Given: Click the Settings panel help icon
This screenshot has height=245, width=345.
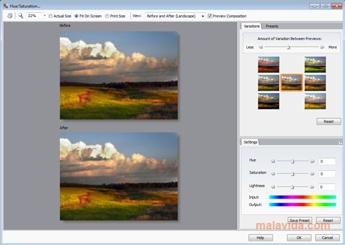Looking at the screenshot, I should (x=340, y=143).
